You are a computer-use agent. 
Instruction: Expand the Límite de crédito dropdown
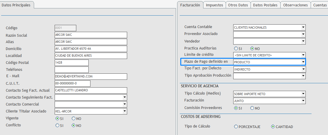coord(303,55)
